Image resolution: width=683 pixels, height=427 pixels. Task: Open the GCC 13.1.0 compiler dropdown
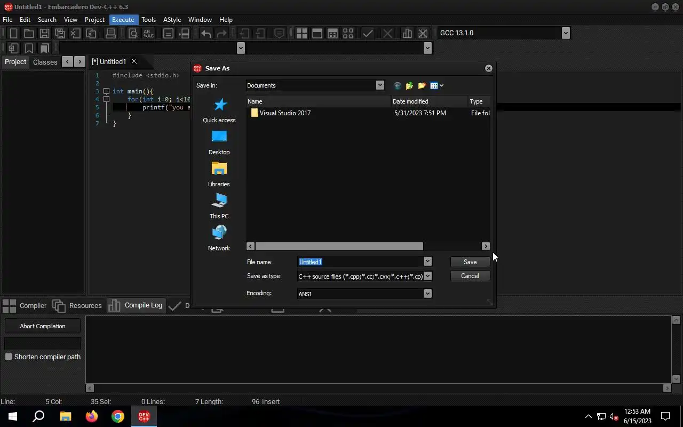click(566, 33)
